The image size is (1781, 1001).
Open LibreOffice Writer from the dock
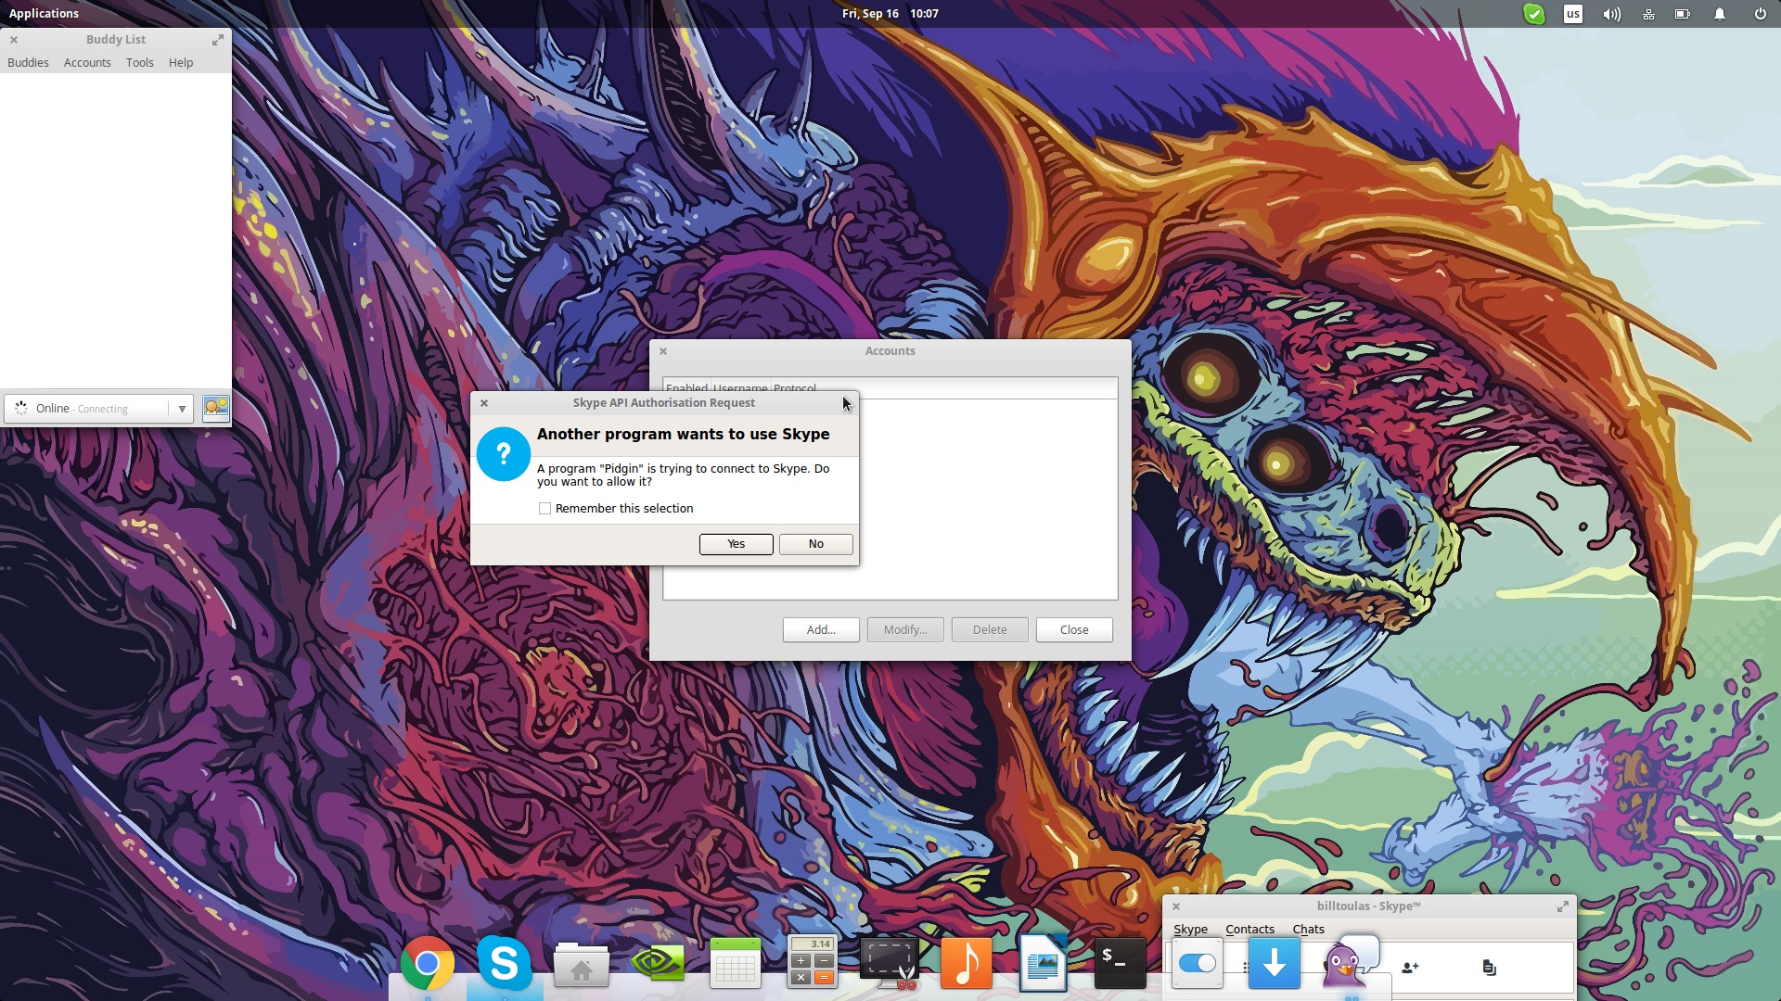(1043, 963)
